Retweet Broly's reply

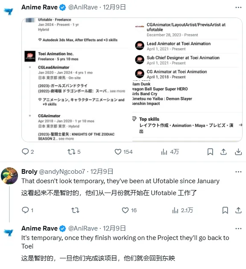tap(75, 210)
